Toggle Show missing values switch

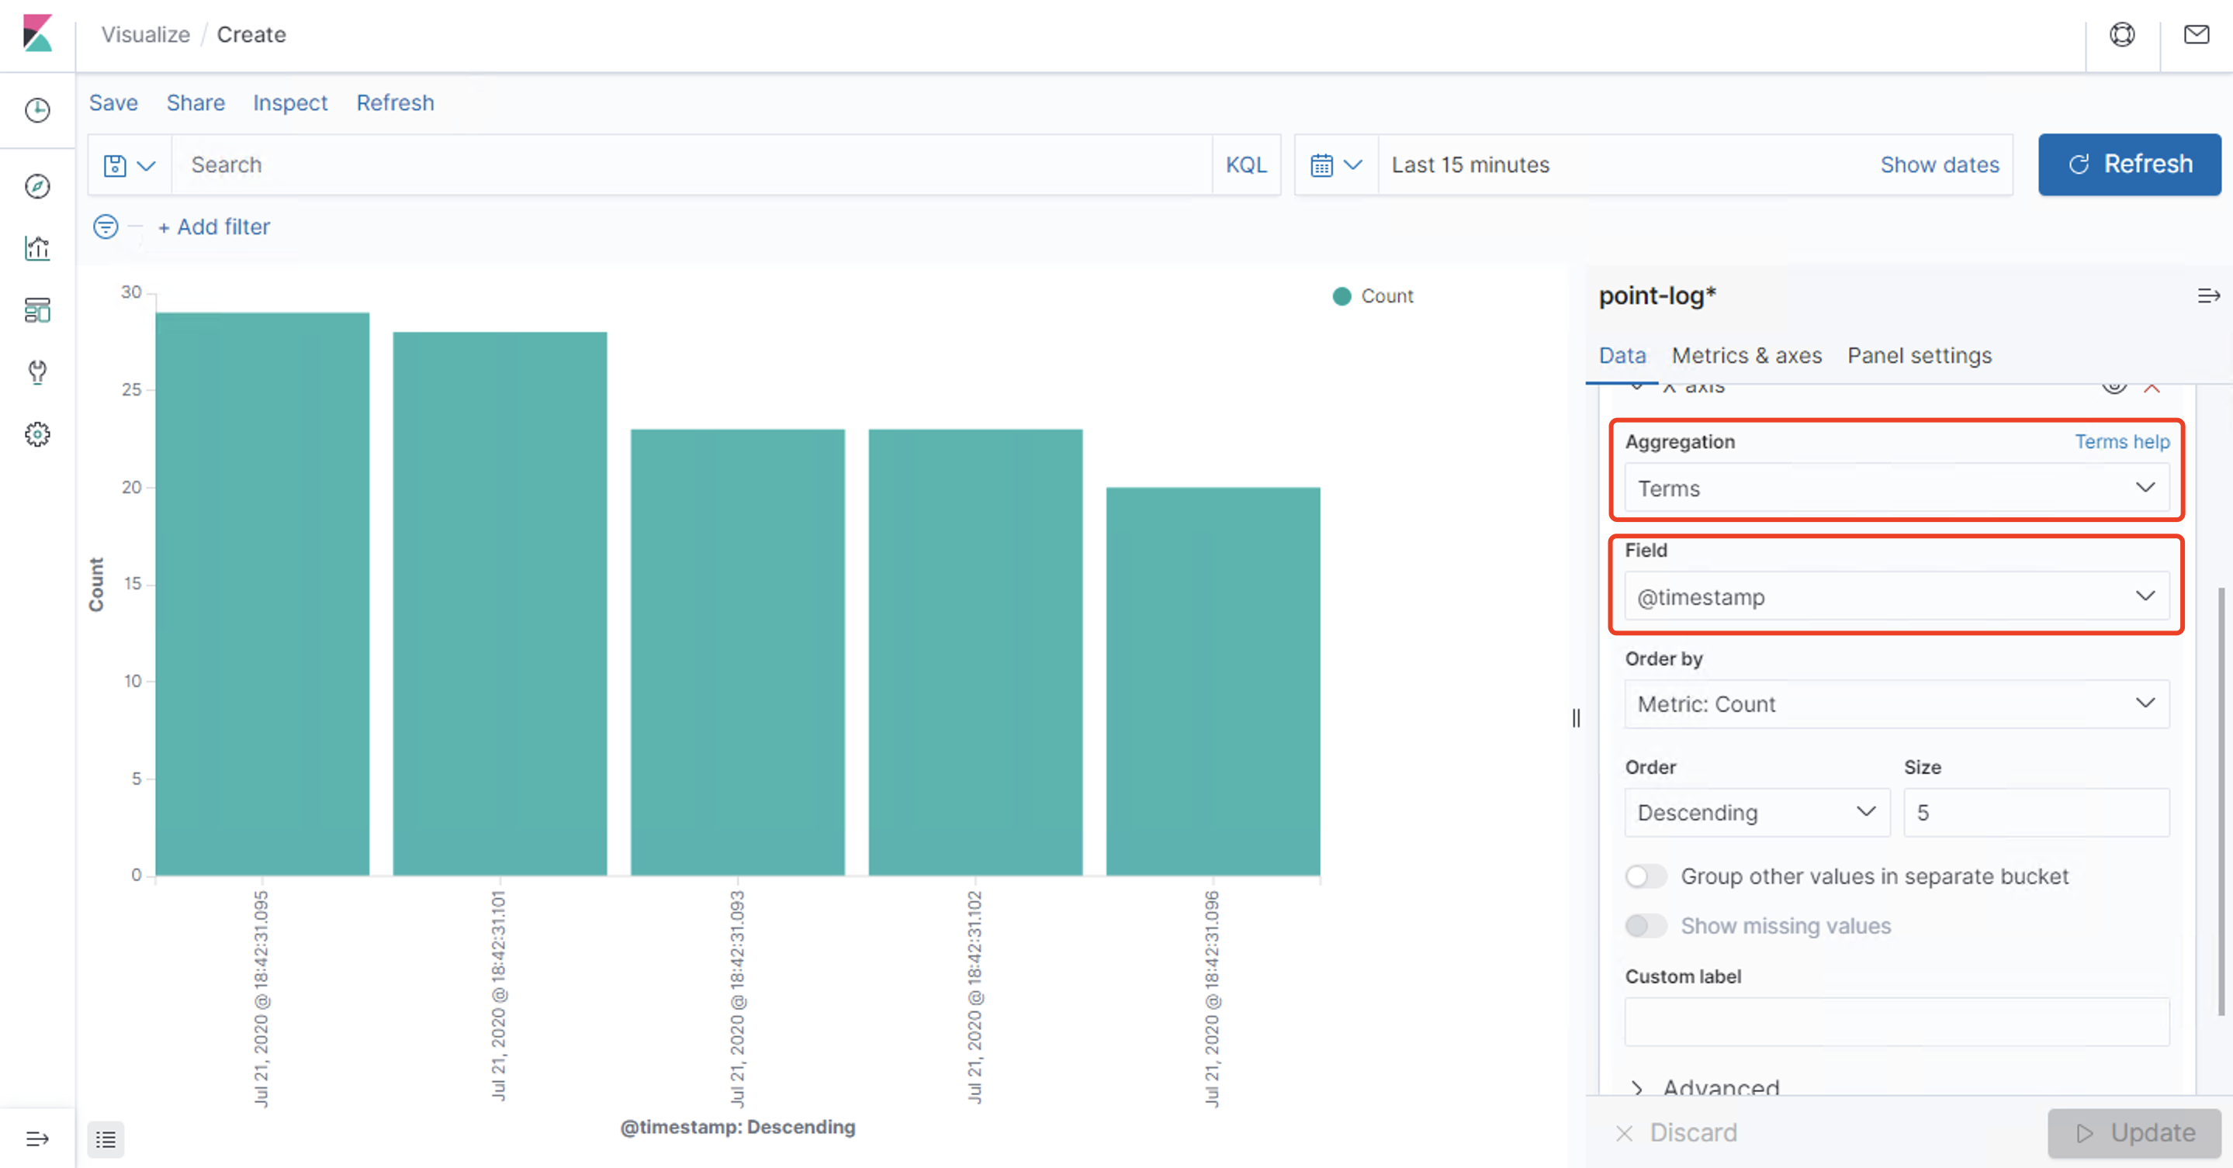pyautogui.click(x=1646, y=925)
